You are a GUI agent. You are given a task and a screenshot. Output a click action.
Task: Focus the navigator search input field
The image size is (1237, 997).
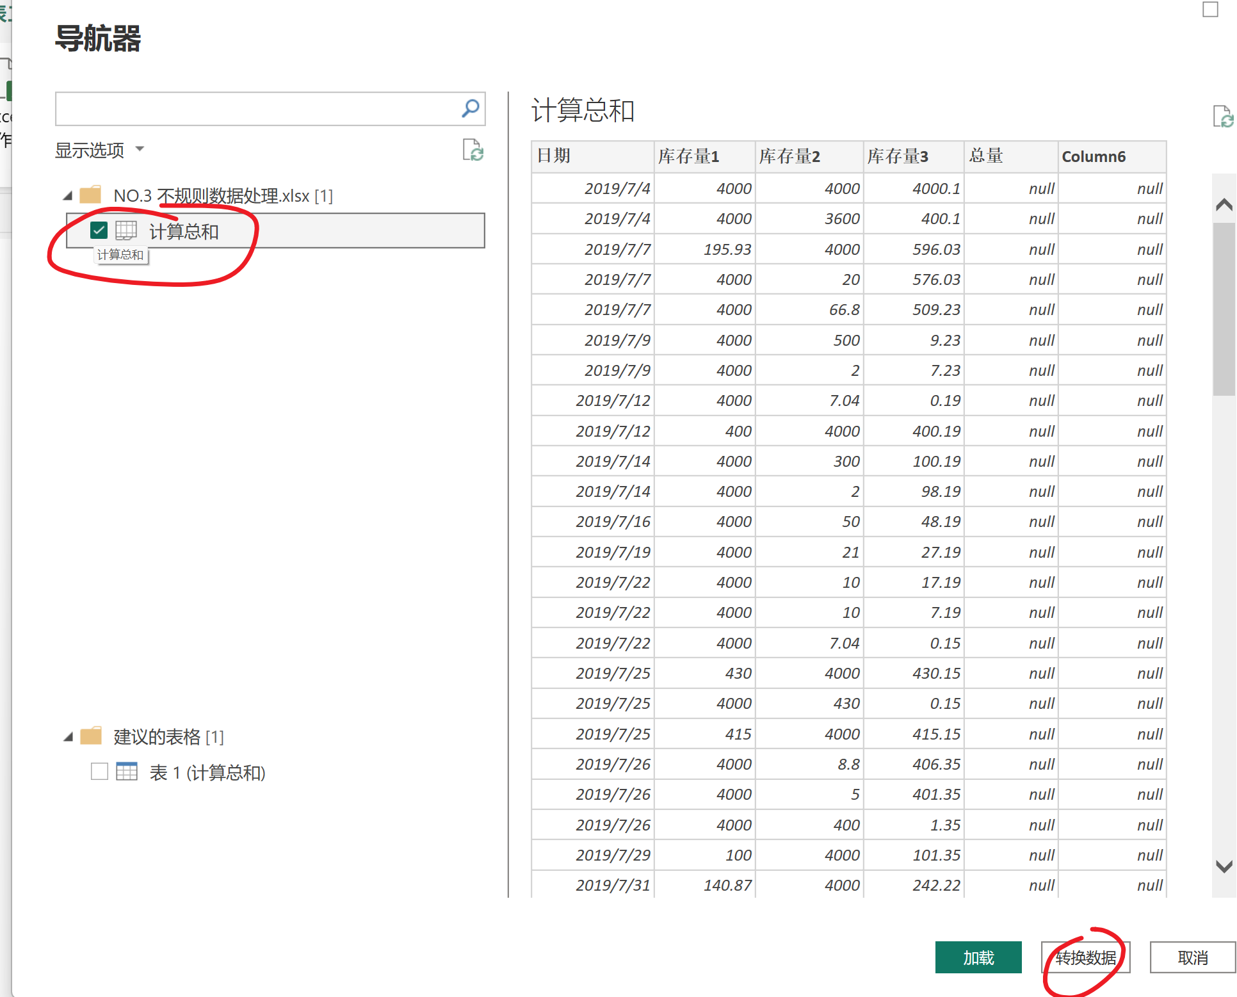coord(256,109)
